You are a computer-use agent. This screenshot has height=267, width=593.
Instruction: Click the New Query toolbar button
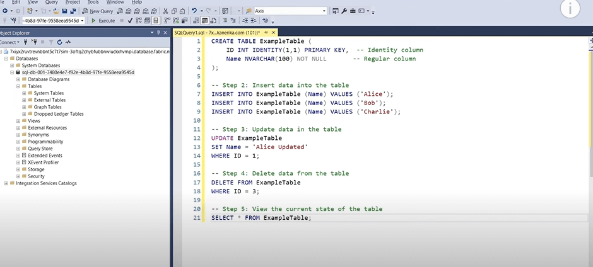(97, 11)
